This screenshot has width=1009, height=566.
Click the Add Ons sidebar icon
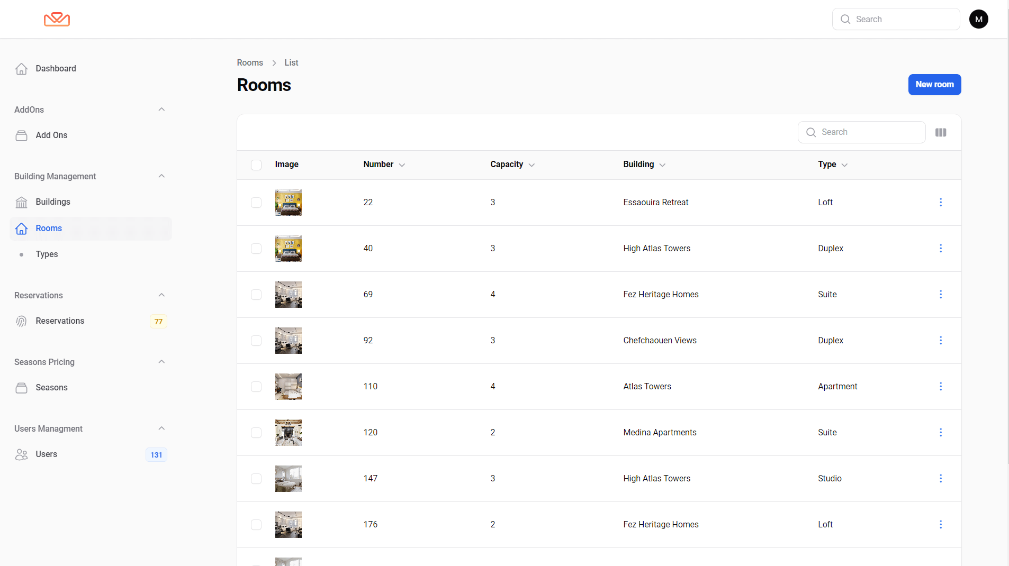point(22,135)
